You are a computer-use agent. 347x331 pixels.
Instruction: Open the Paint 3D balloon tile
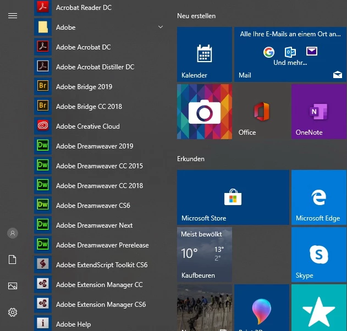click(262, 308)
